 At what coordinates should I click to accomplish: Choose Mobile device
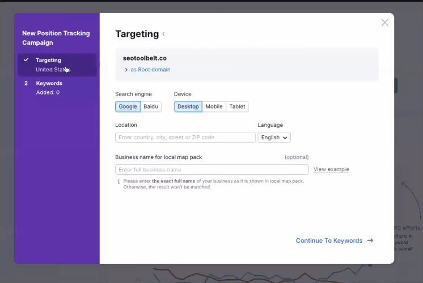[214, 106]
